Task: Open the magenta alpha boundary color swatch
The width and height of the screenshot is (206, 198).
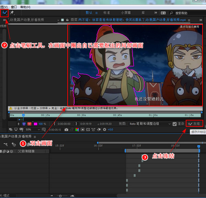Action: coord(35,124)
